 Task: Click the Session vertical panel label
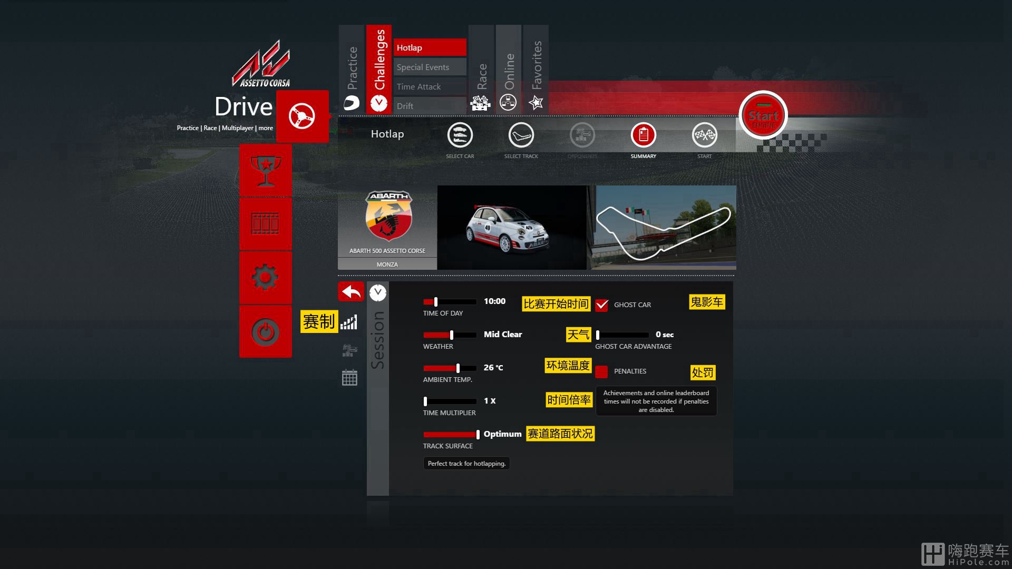coord(377,340)
